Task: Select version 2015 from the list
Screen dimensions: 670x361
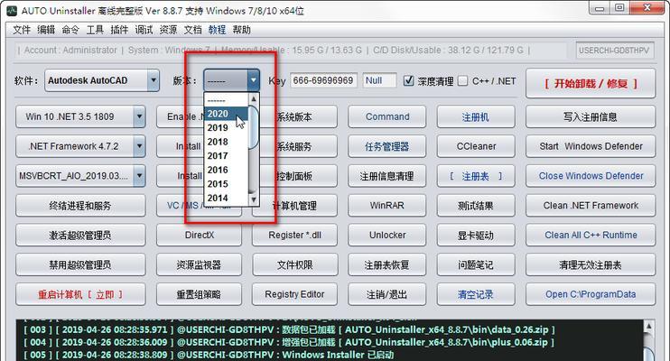Action: tap(226, 184)
